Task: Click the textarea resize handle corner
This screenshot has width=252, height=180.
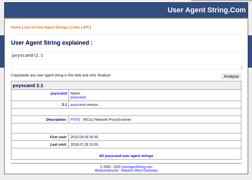Action: [x=241, y=67]
